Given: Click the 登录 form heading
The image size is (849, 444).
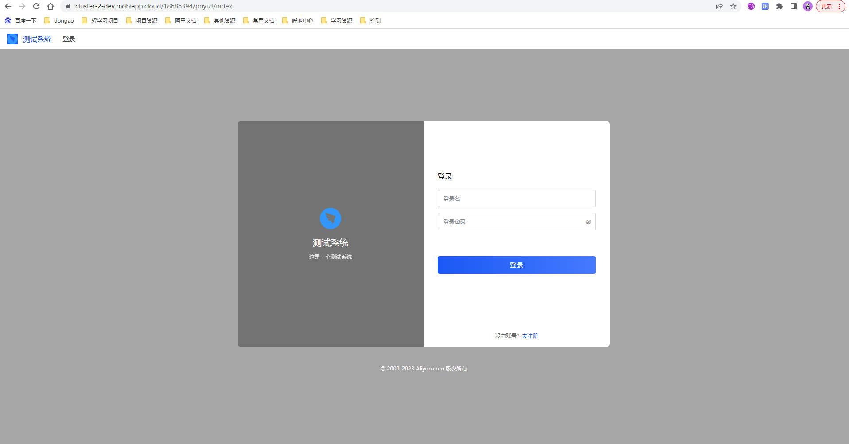Looking at the screenshot, I should point(445,176).
